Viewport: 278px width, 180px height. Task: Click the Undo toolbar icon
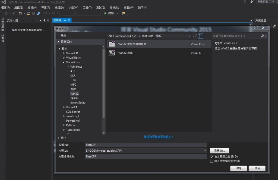tap(45, 13)
